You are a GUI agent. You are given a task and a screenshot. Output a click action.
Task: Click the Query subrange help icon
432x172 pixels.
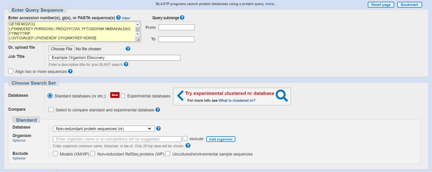click(182, 18)
